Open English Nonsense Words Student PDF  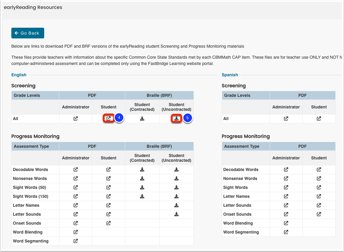click(109, 178)
